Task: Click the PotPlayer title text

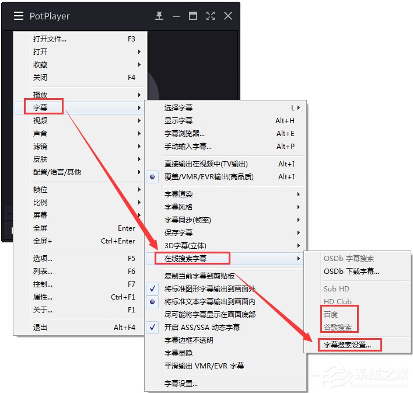Action: [50, 16]
